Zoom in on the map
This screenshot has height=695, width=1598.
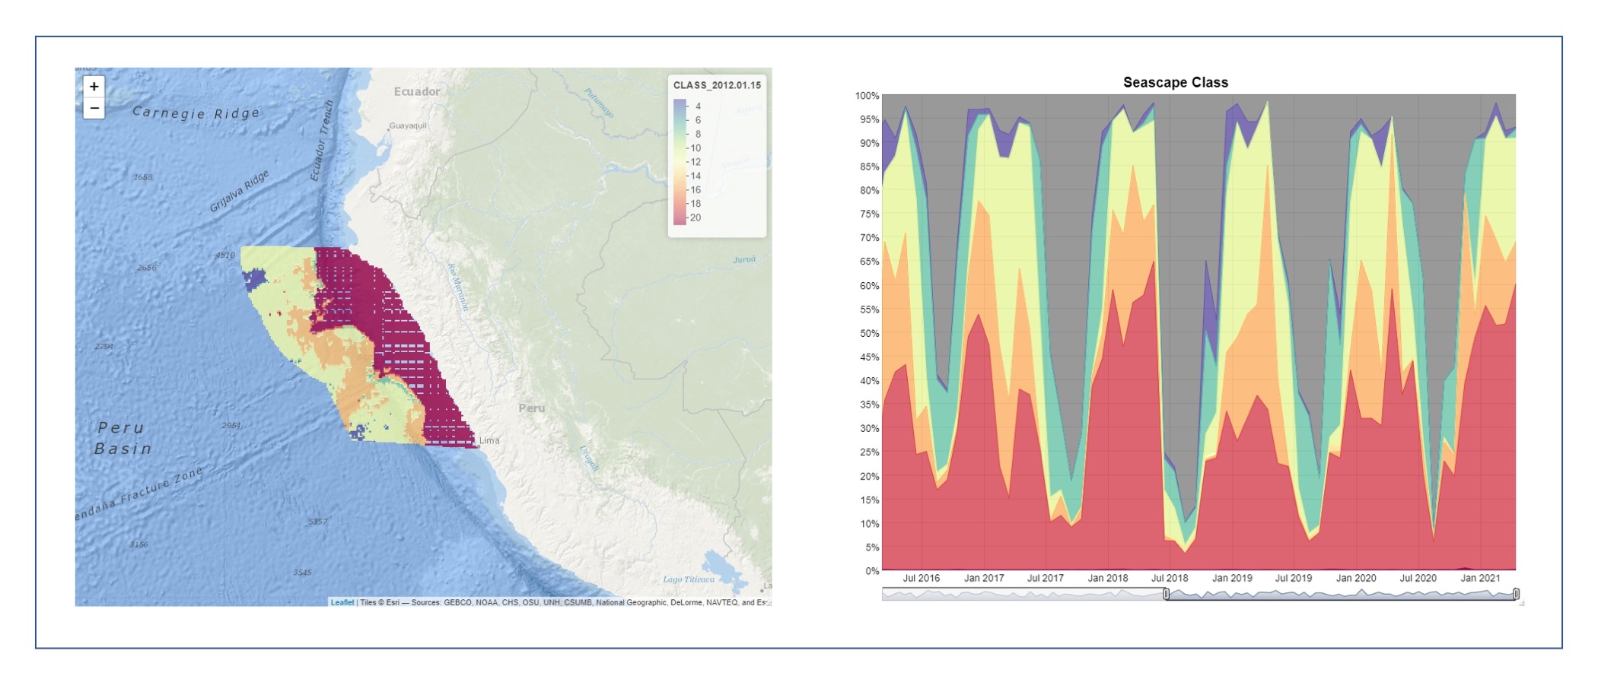coord(94,87)
